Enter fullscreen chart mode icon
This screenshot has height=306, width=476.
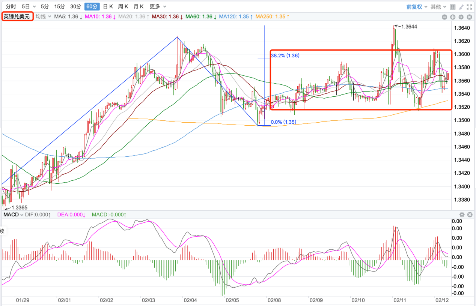pyautogui.click(x=469, y=7)
